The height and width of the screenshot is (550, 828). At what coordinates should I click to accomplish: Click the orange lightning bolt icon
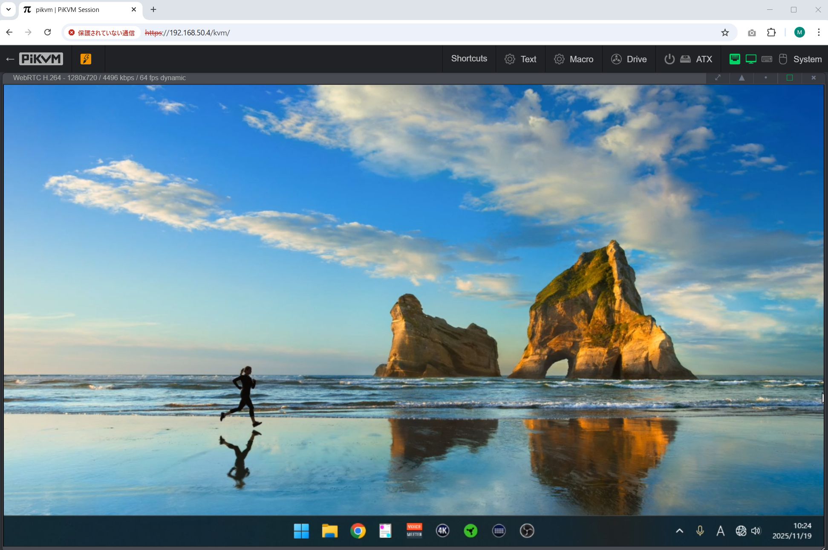pos(86,59)
